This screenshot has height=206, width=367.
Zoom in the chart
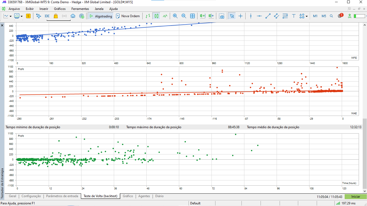pyautogui.click(x=175, y=16)
